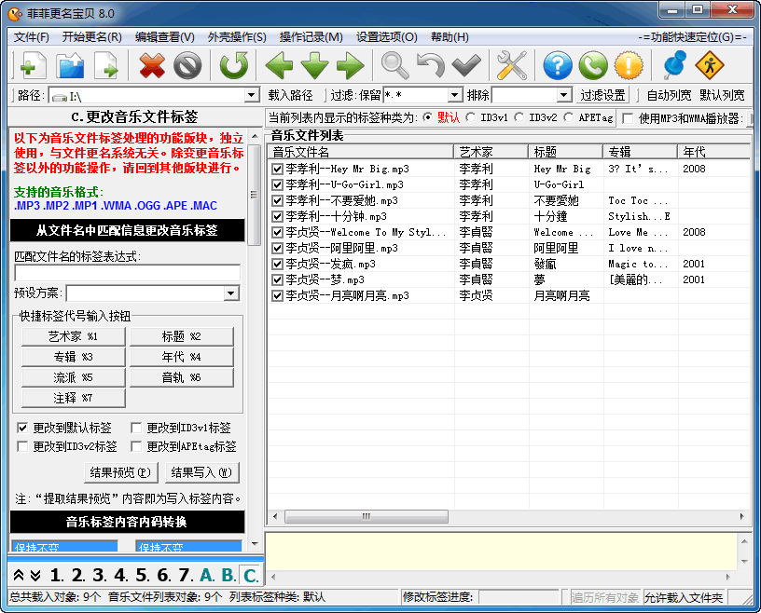761x613 pixels.
Task: Click the left panel vertical scrollbar thumb
Action: pyautogui.click(x=254, y=195)
